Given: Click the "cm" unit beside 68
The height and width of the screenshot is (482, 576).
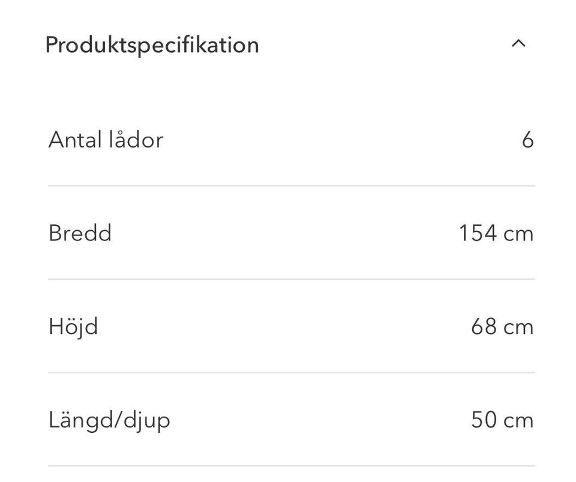Looking at the screenshot, I should tap(518, 327).
